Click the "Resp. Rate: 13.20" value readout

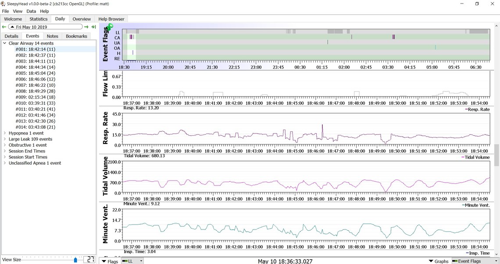click(141, 108)
